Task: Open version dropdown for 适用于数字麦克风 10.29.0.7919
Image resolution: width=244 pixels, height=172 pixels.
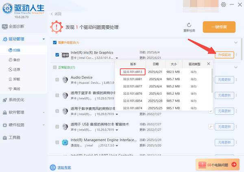Action: (117, 114)
